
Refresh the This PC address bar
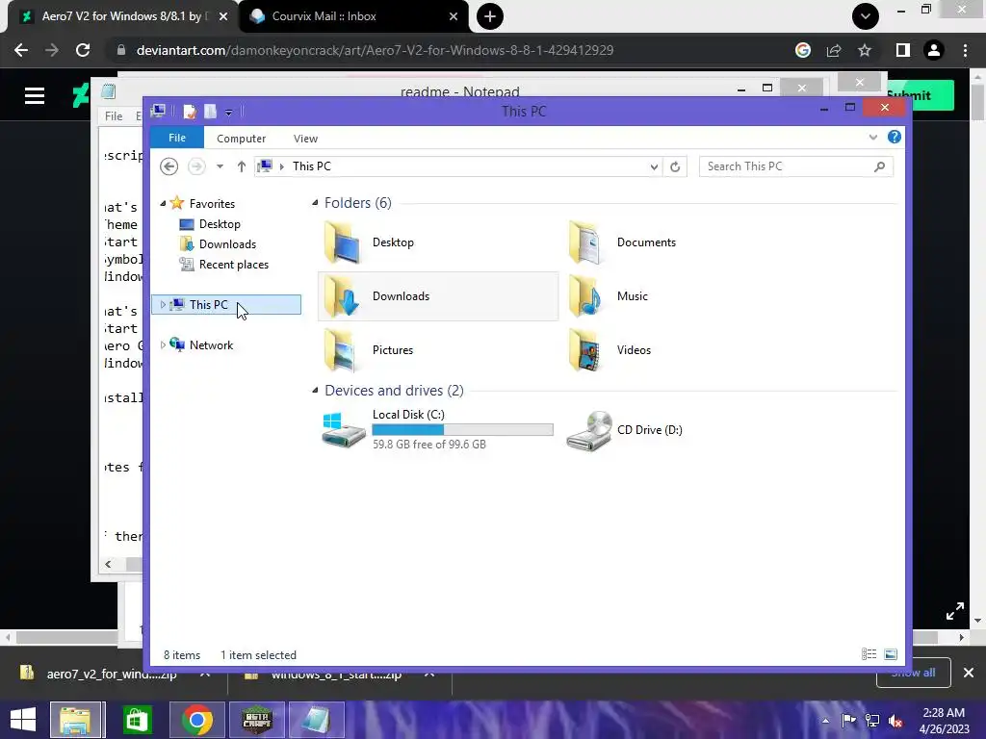(x=675, y=166)
